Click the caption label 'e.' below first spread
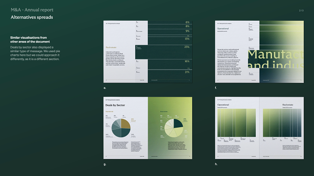314x176 pixels. (x=105, y=88)
